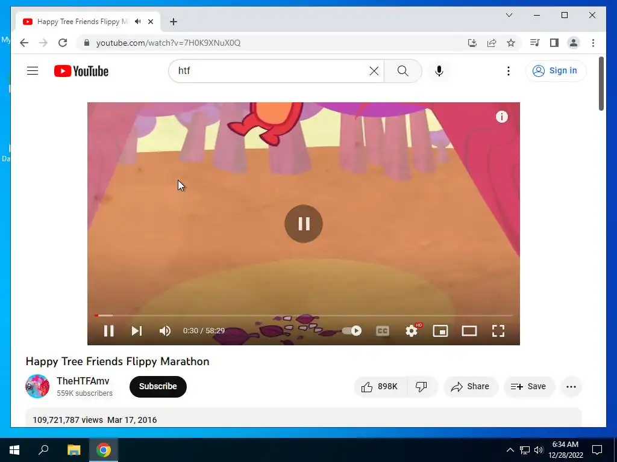Save the video to playlist
The image size is (617, 462).
point(529,387)
